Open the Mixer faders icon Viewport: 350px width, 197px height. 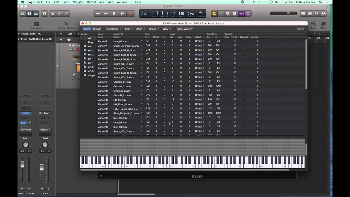click(x=59, y=13)
